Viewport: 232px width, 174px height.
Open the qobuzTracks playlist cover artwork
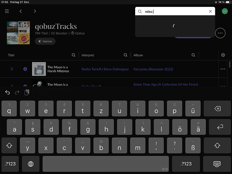click(x=18, y=33)
